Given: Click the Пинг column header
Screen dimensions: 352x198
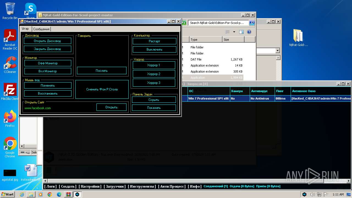Looking at the screenshot, I should pyautogui.click(x=283, y=91).
